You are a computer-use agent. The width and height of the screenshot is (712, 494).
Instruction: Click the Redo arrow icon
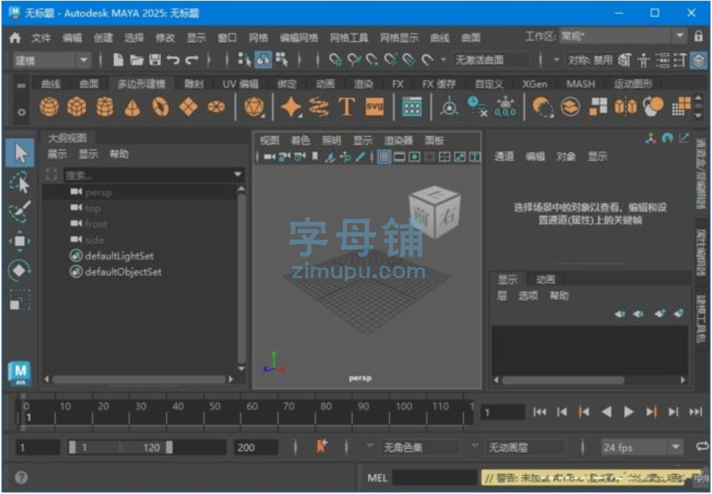pos(191,60)
